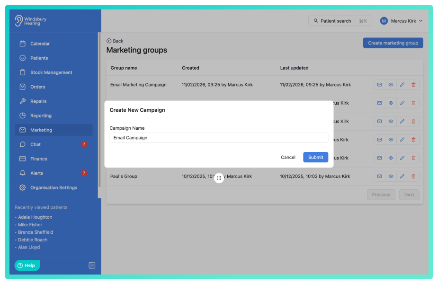Edit Email Marketing Campaign with pencil icon
Image resolution: width=438 pixels, height=284 pixels.
tap(402, 85)
